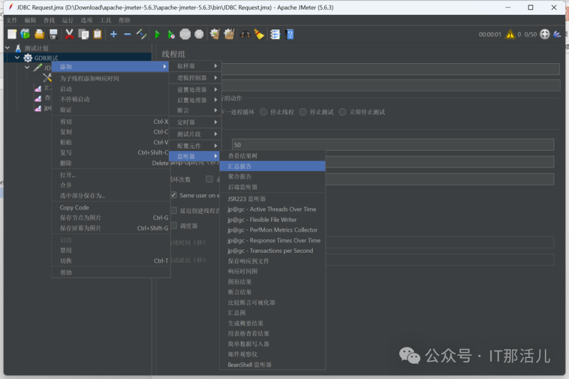Select Copy Code in context menu
569x379 pixels.
click(111, 207)
